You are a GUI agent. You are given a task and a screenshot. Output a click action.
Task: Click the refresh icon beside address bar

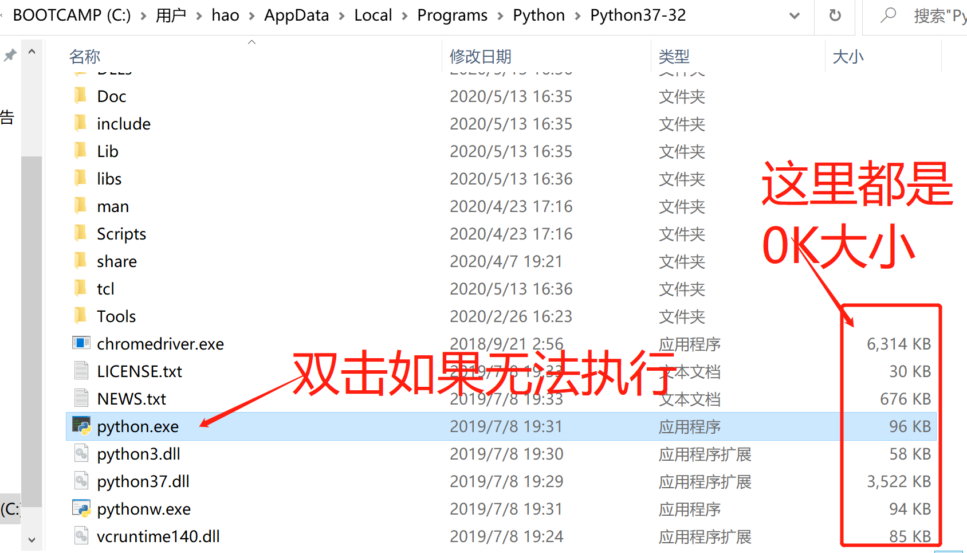(x=835, y=15)
